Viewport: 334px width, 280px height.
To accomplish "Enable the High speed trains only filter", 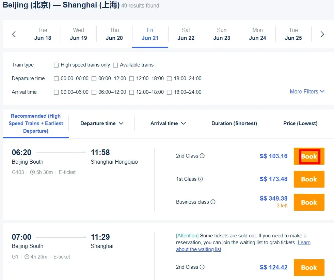I will click(56, 65).
